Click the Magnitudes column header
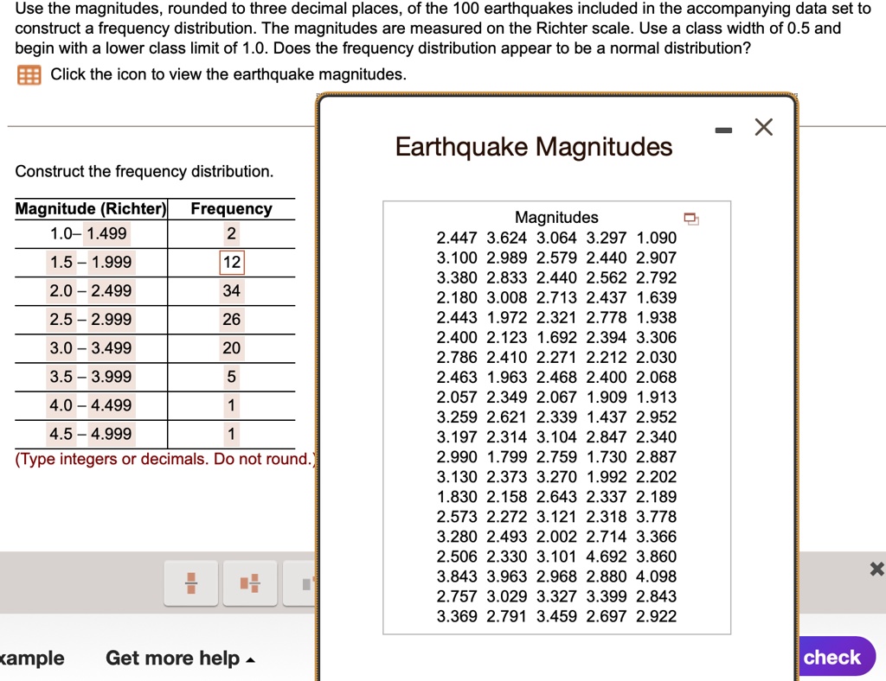 tap(556, 218)
